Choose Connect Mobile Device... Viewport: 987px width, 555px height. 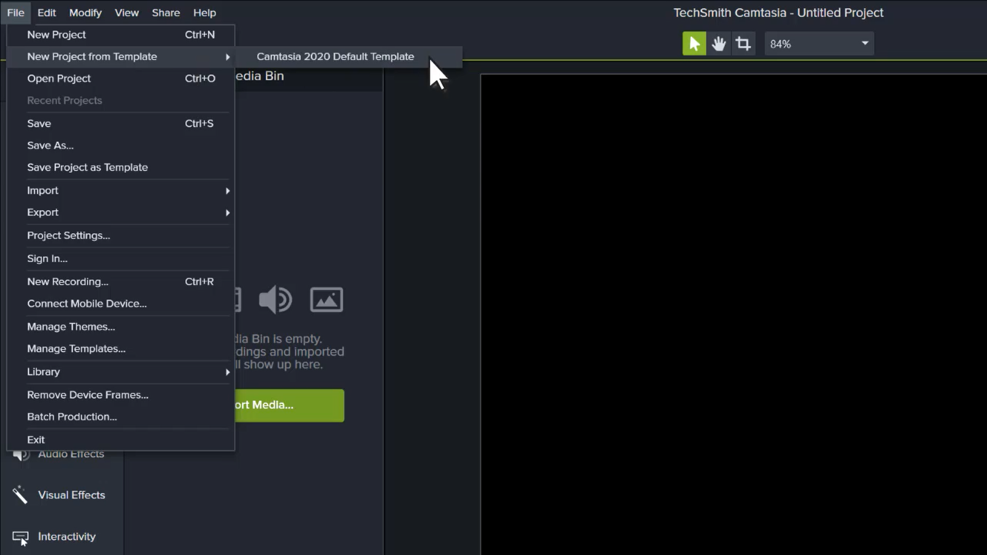121,303
